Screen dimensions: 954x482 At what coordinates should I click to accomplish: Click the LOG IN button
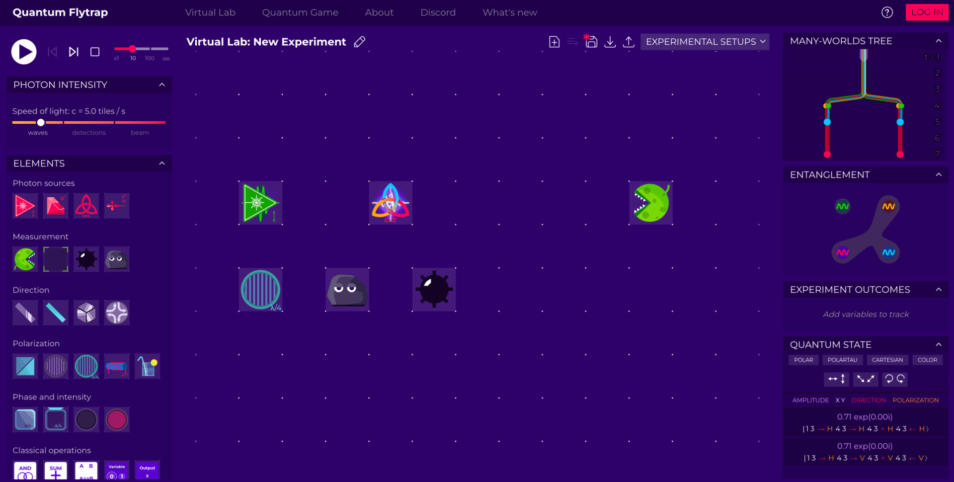[x=927, y=12]
